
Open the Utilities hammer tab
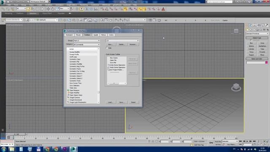point(267,25)
